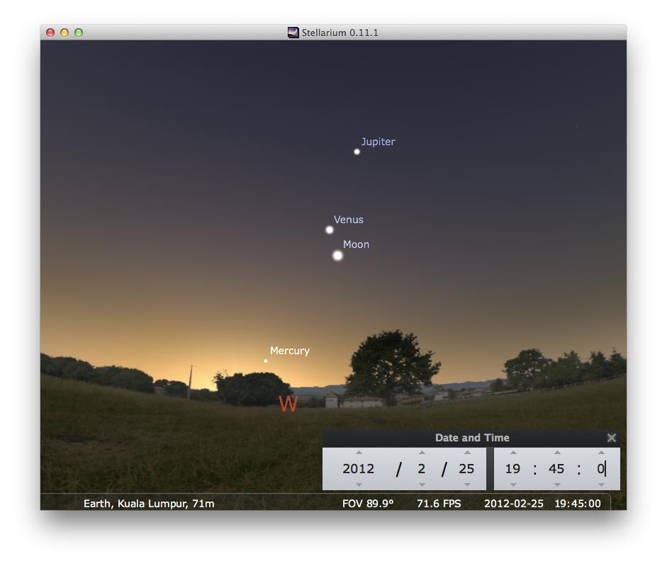Image resolution: width=667 pixels, height=566 pixels.
Task: Click the minutes field showing 45
Action: pos(556,469)
